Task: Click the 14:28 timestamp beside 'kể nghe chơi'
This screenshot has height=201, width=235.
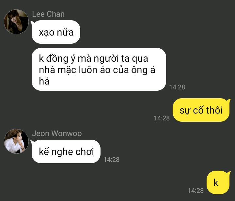Action: pos(112,160)
